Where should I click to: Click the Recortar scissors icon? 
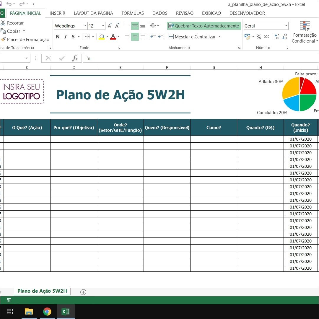point(3,23)
